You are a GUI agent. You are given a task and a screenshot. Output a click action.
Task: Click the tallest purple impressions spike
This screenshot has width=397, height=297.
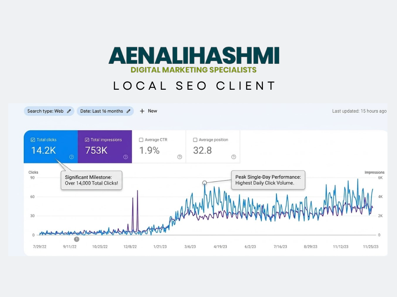[138, 191]
